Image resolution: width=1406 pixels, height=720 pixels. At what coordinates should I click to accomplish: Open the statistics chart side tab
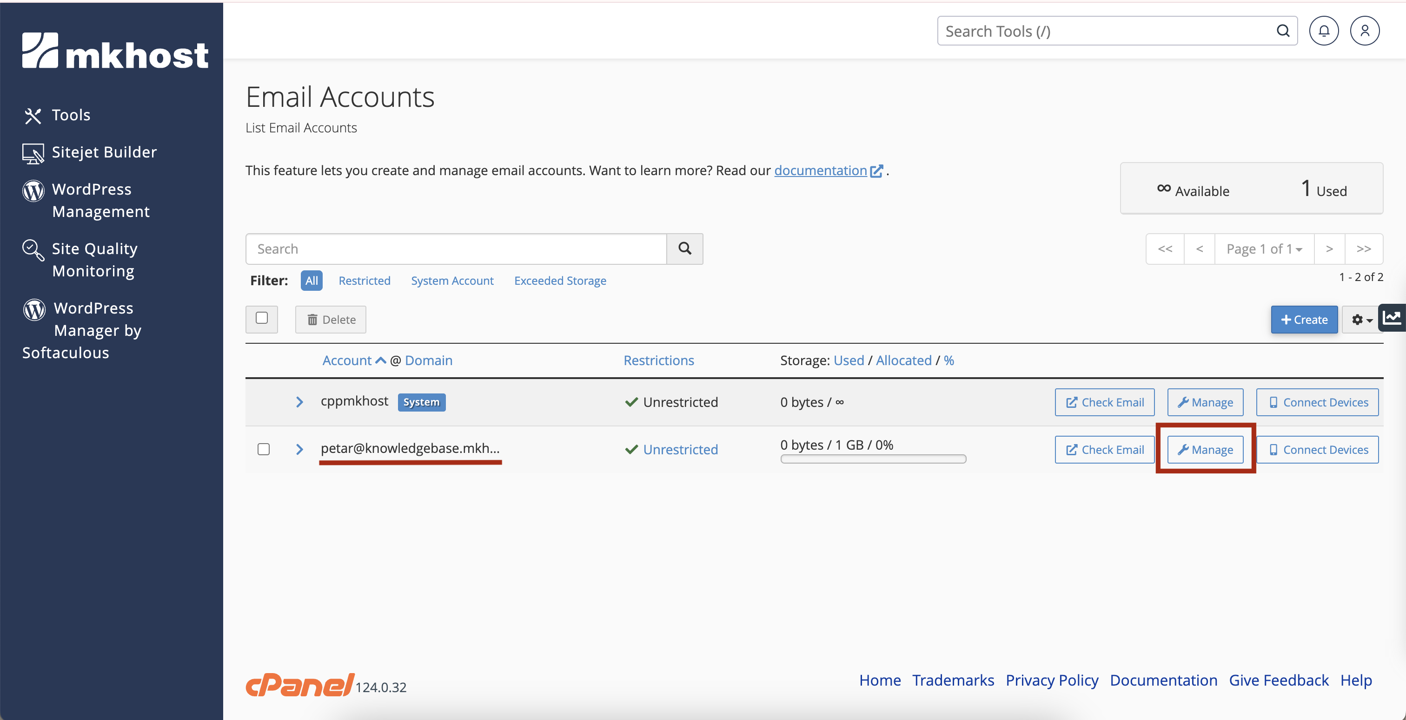pos(1393,317)
